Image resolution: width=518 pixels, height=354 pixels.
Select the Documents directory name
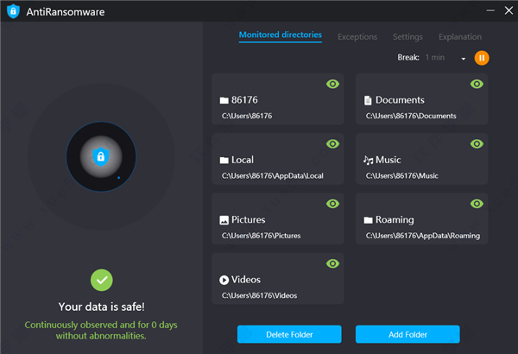pos(400,100)
